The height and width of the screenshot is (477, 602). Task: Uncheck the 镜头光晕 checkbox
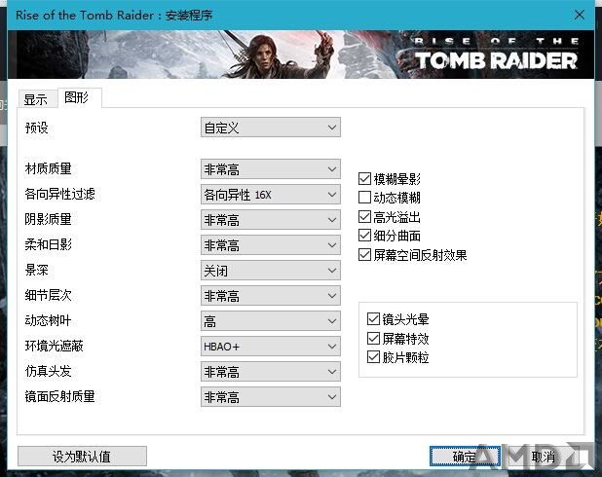(x=373, y=319)
